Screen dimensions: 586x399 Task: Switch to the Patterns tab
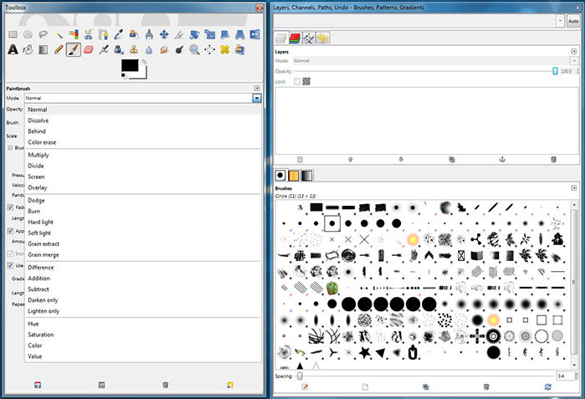click(x=294, y=175)
